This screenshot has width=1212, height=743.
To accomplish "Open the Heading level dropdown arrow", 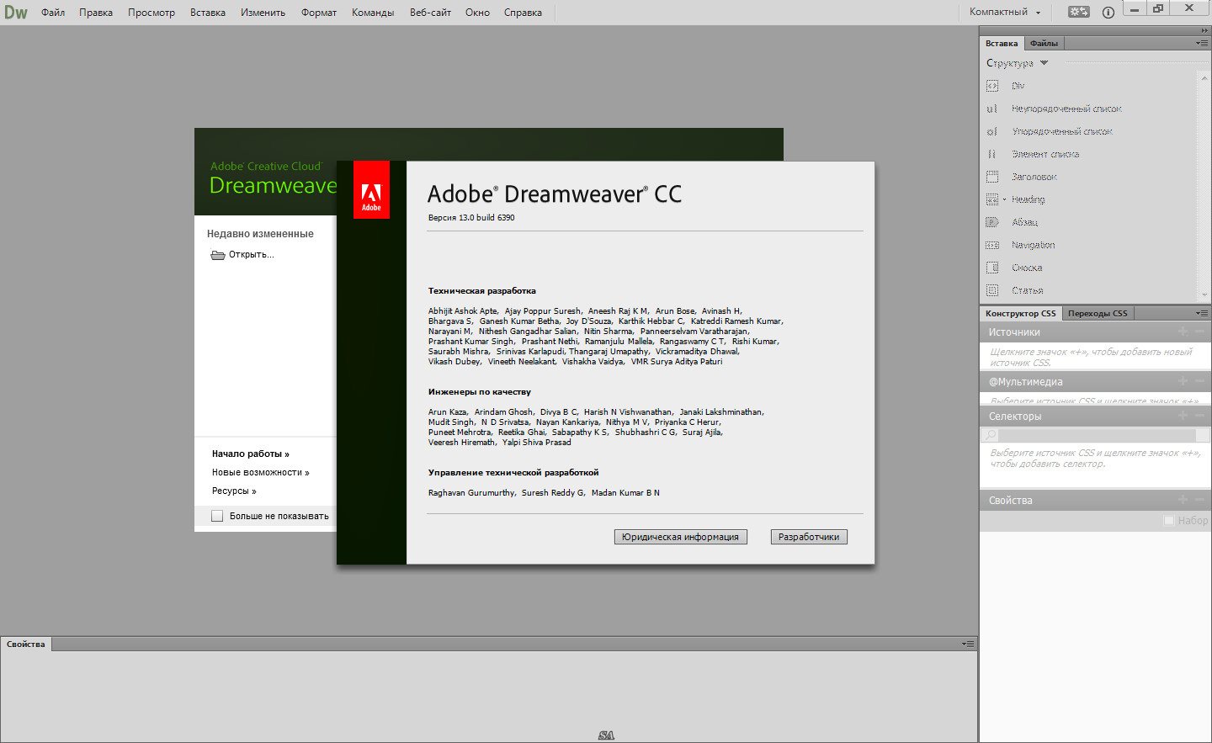I will [1004, 199].
